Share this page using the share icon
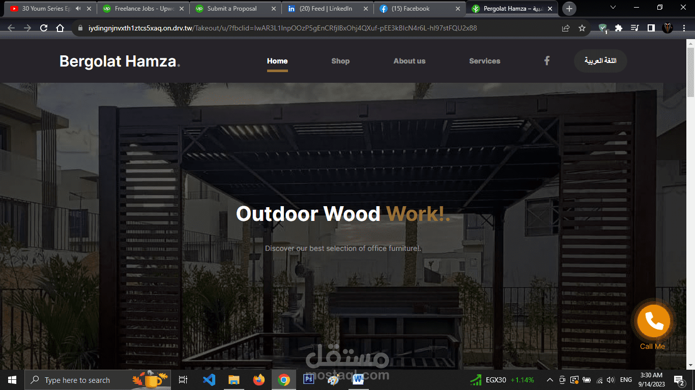 (566, 28)
